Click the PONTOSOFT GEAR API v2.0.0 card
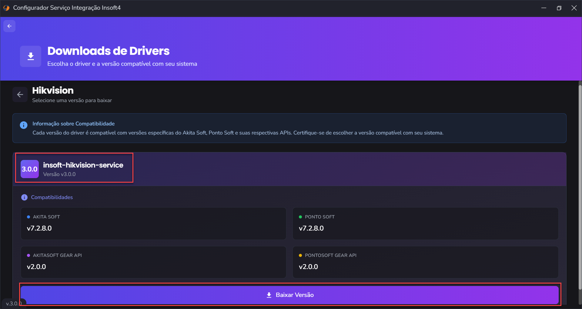Viewport: 582px width, 309px height. coord(425,262)
